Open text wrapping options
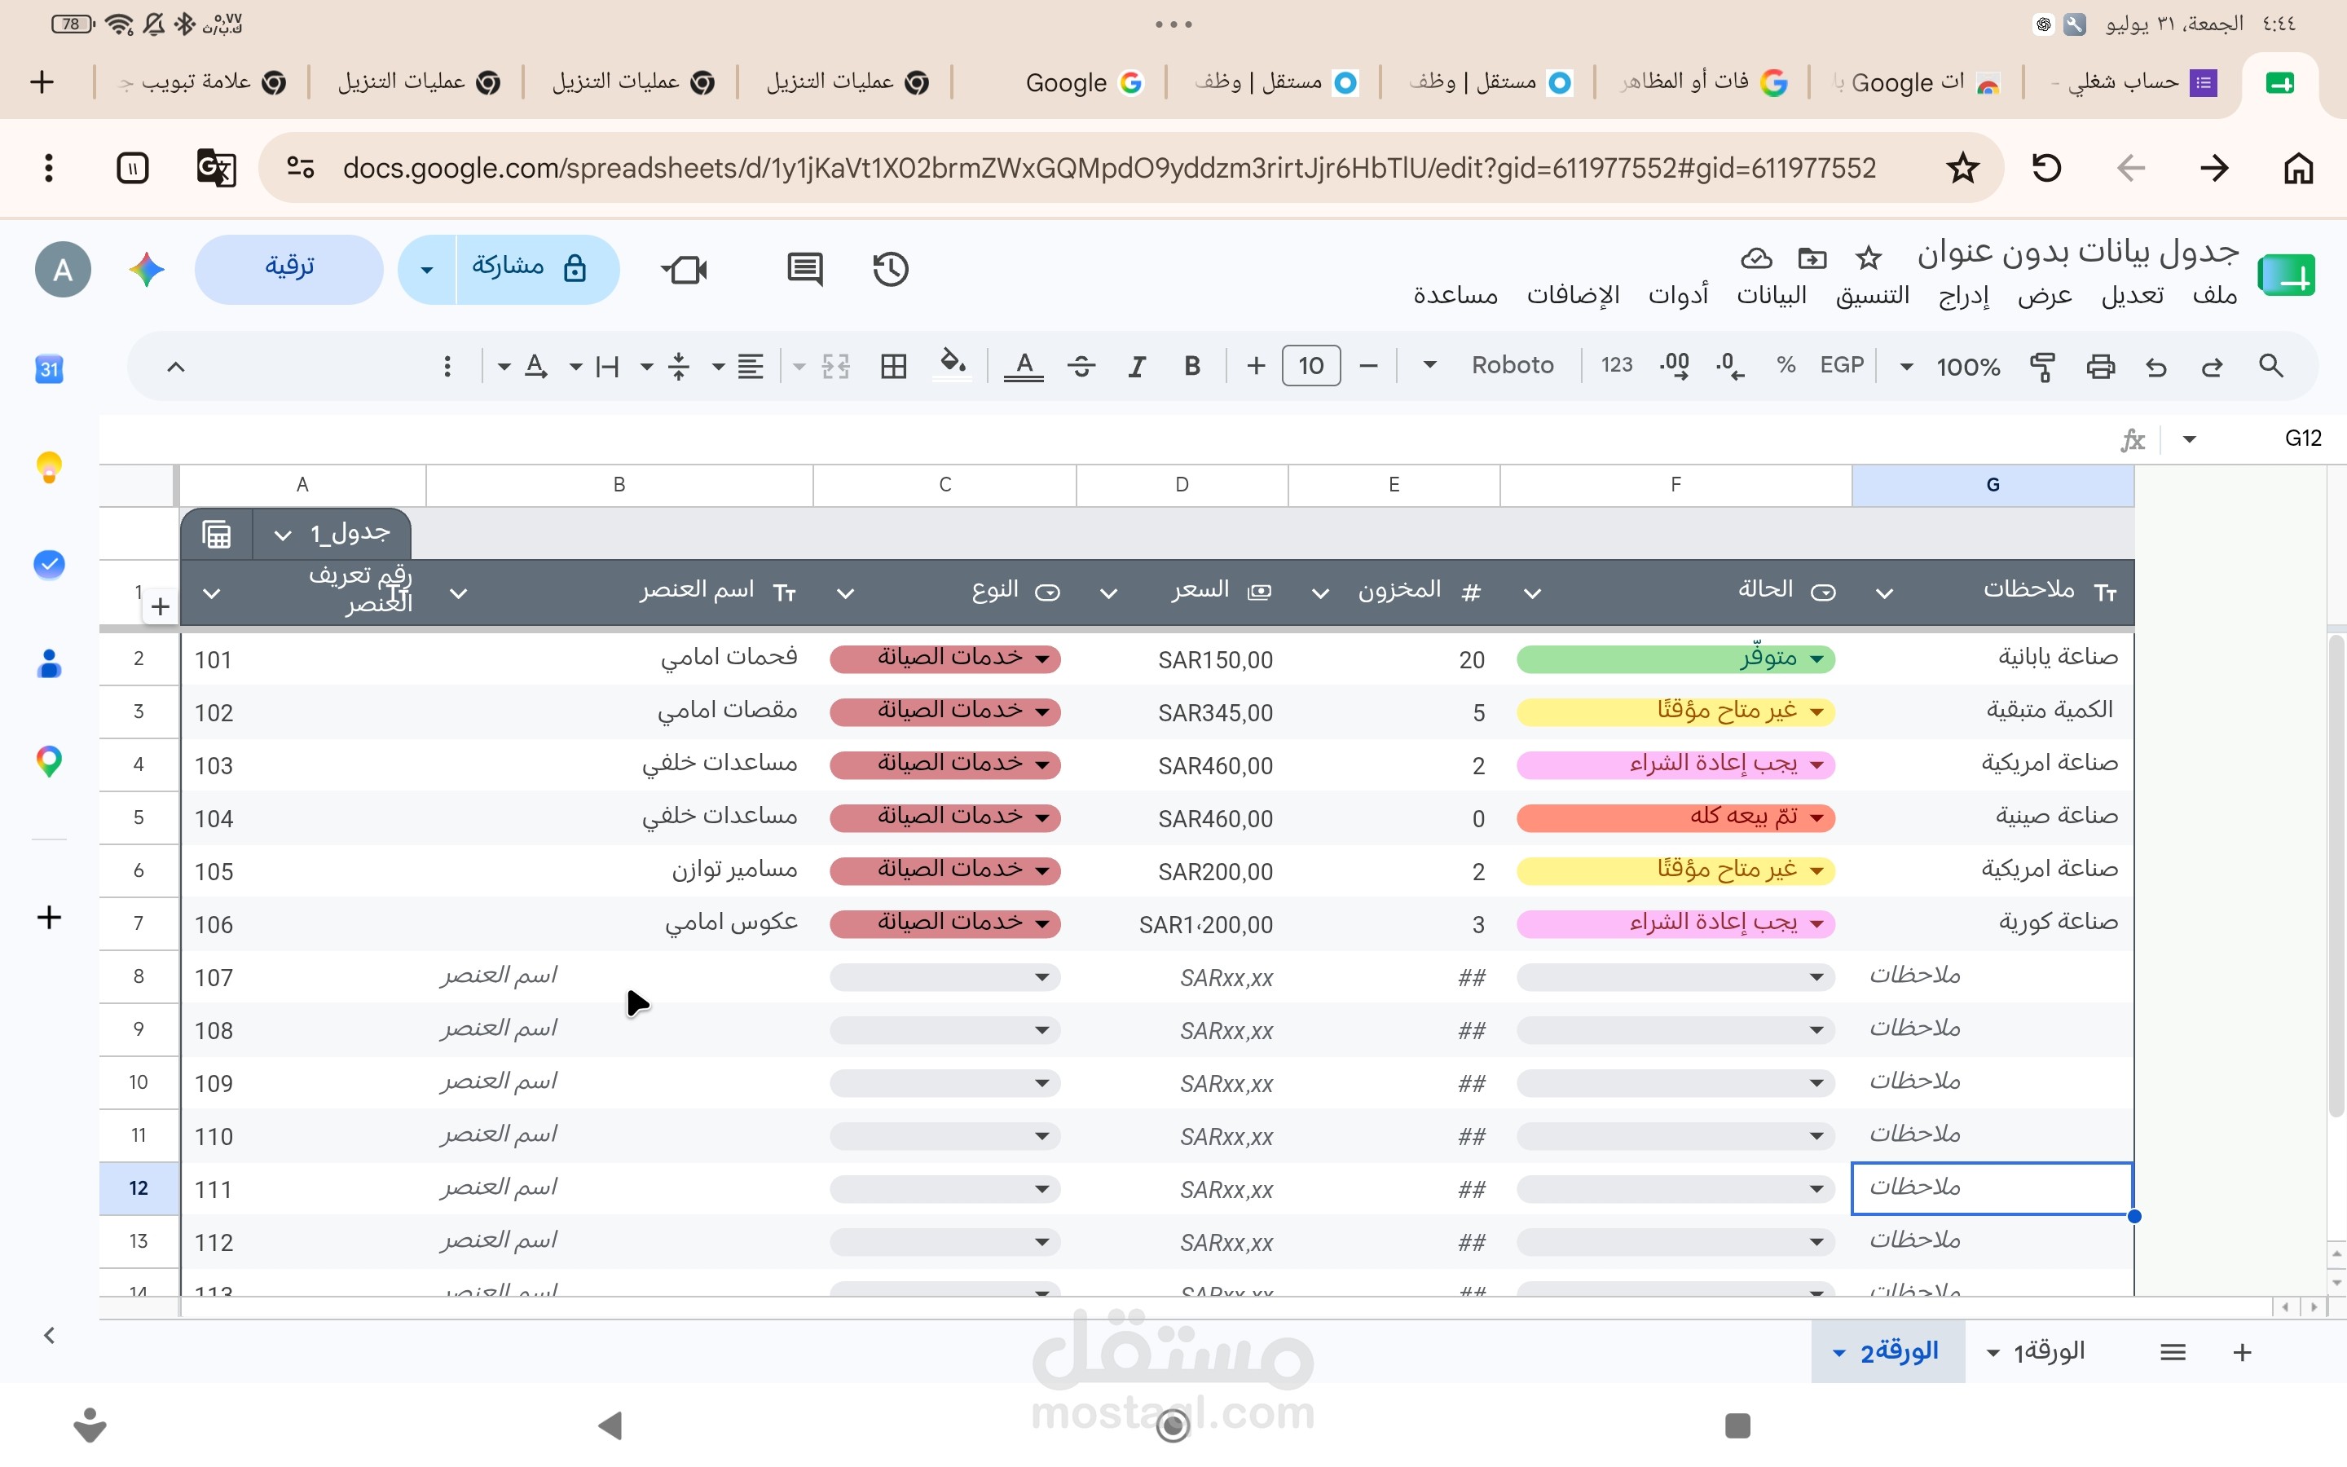 [x=607, y=366]
